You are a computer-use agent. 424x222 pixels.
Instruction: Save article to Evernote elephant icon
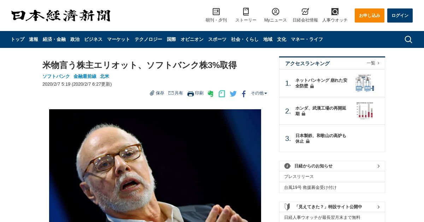pos(211,94)
